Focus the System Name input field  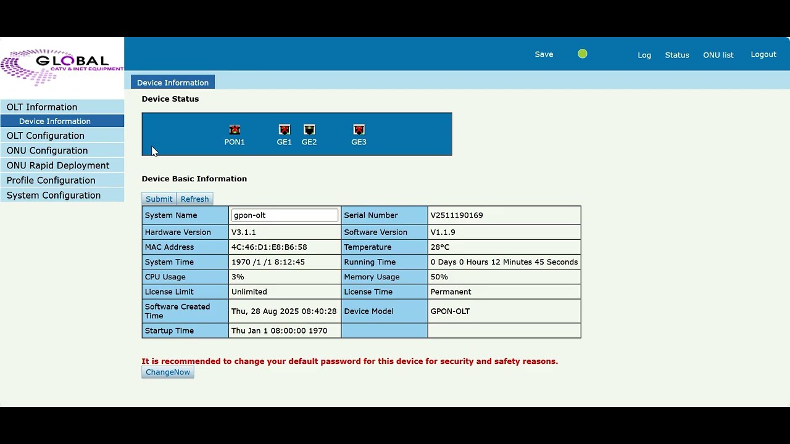(x=285, y=215)
